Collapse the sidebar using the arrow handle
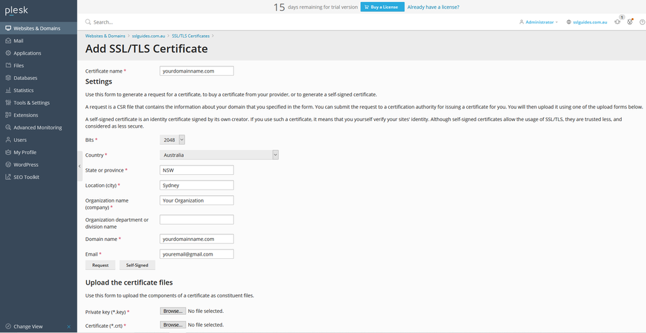Image resolution: width=646 pixels, height=333 pixels. 79,165
